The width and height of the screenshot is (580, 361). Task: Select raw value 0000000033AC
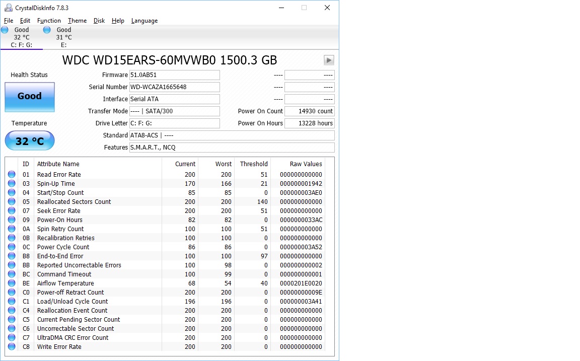tap(301, 220)
